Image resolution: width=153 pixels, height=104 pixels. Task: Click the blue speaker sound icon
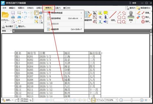click(x=105, y=22)
